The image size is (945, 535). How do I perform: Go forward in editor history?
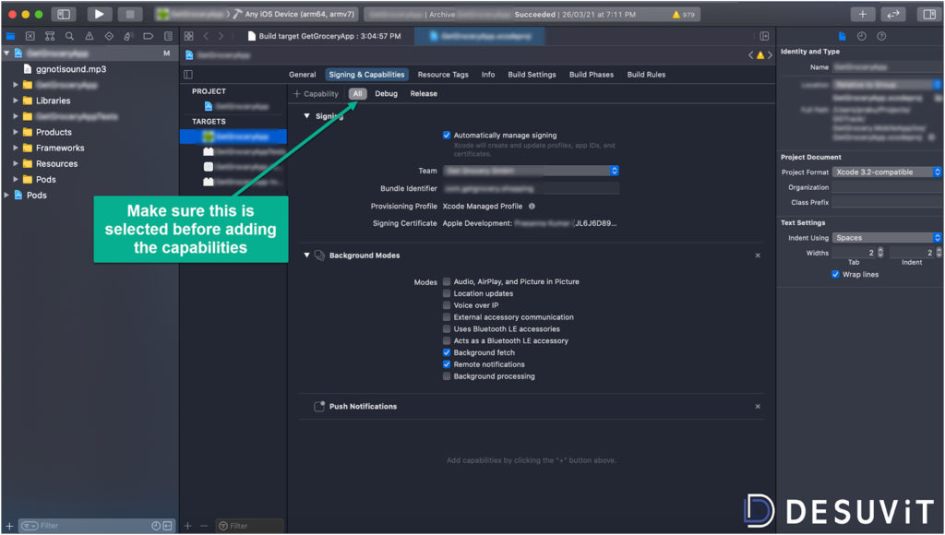[x=221, y=36]
